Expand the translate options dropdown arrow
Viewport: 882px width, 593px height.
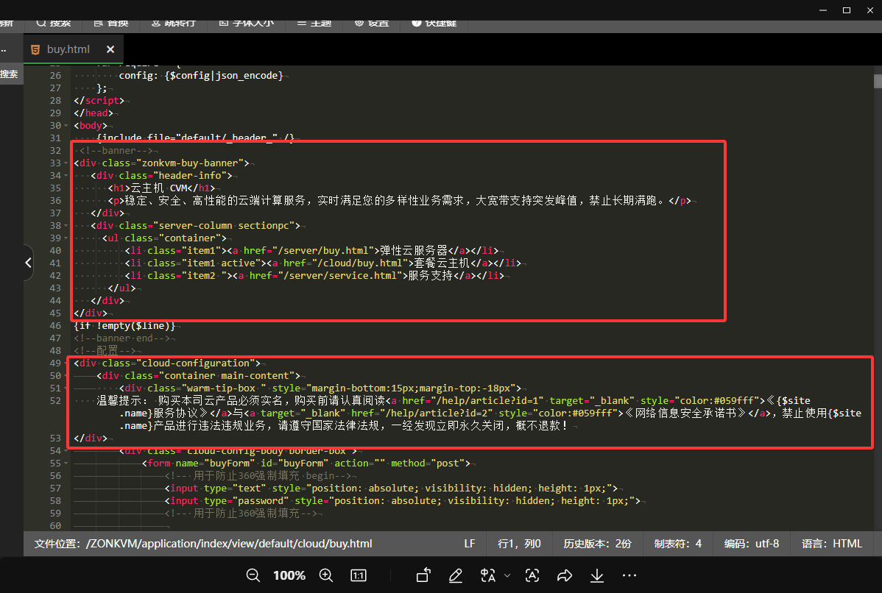pyautogui.click(x=507, y=575)
